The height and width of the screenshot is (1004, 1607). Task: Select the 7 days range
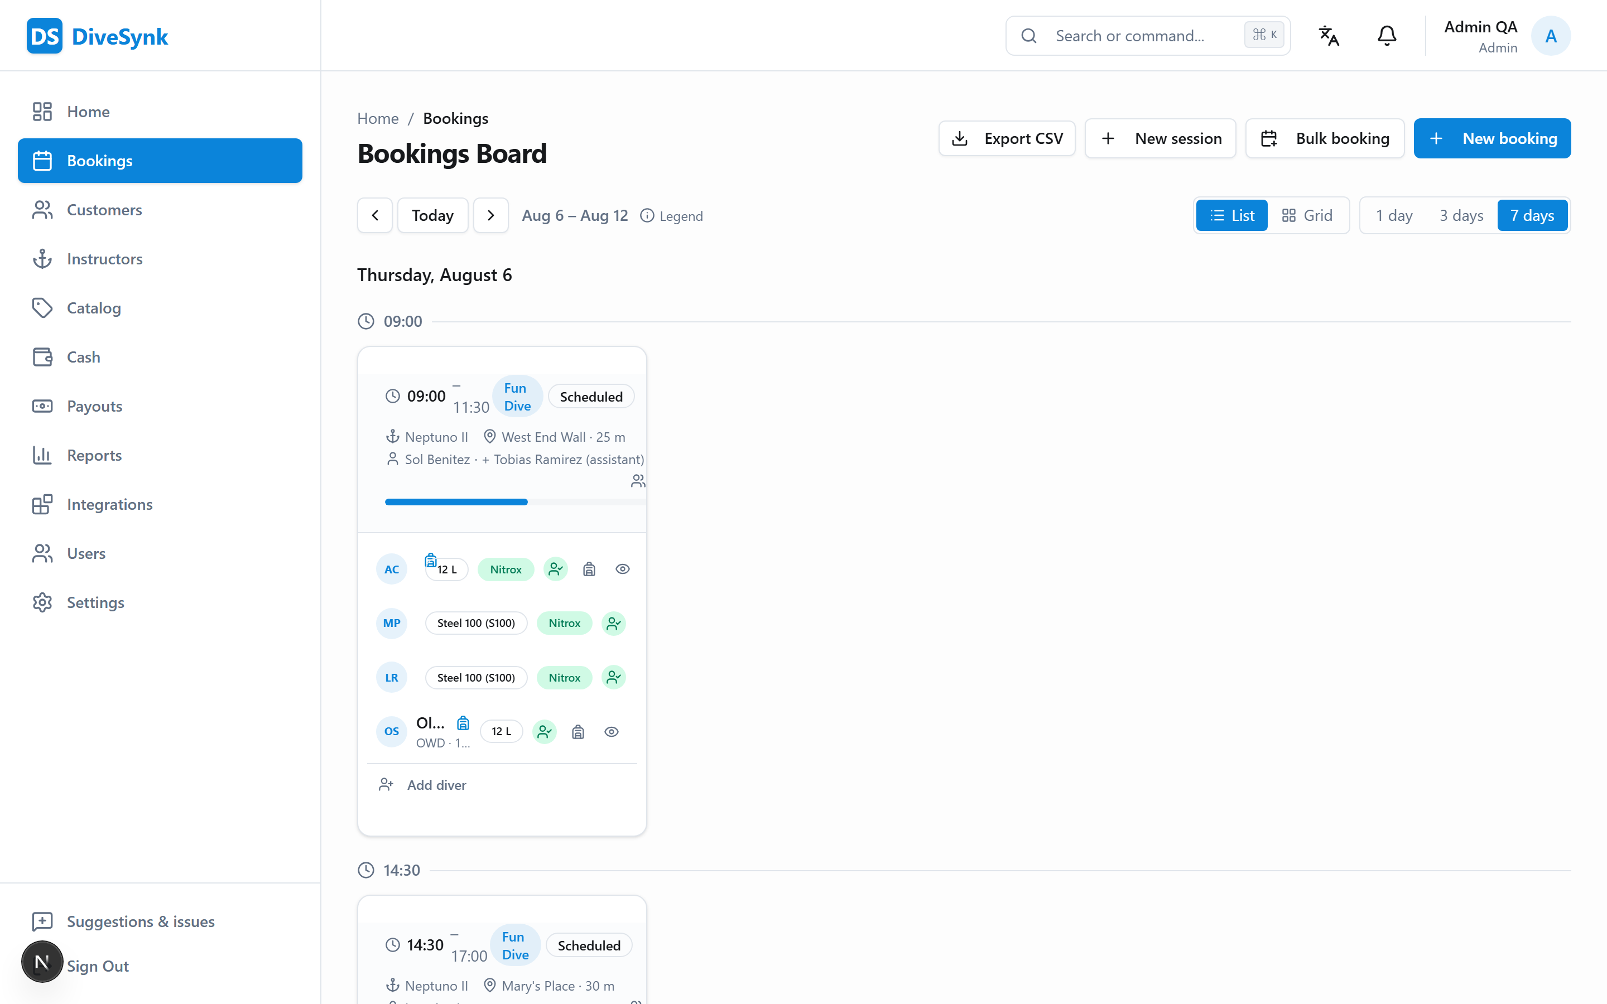click(1532, 215)
